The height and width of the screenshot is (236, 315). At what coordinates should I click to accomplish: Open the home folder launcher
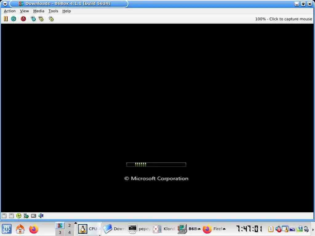(20, 229)
